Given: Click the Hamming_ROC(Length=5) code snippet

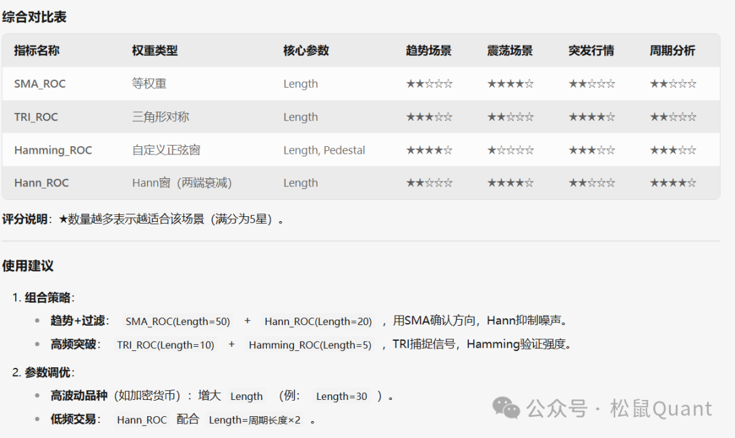Looking at the screenshot, I should [310, 345].
